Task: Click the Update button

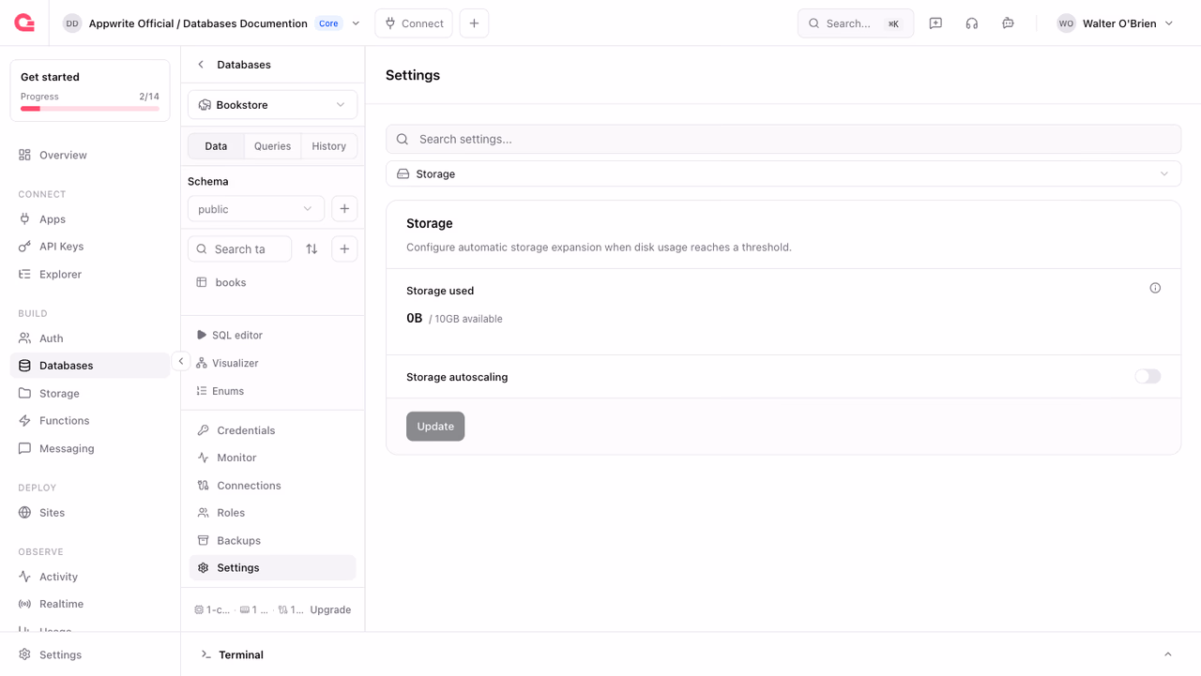Action: [435, 427]
